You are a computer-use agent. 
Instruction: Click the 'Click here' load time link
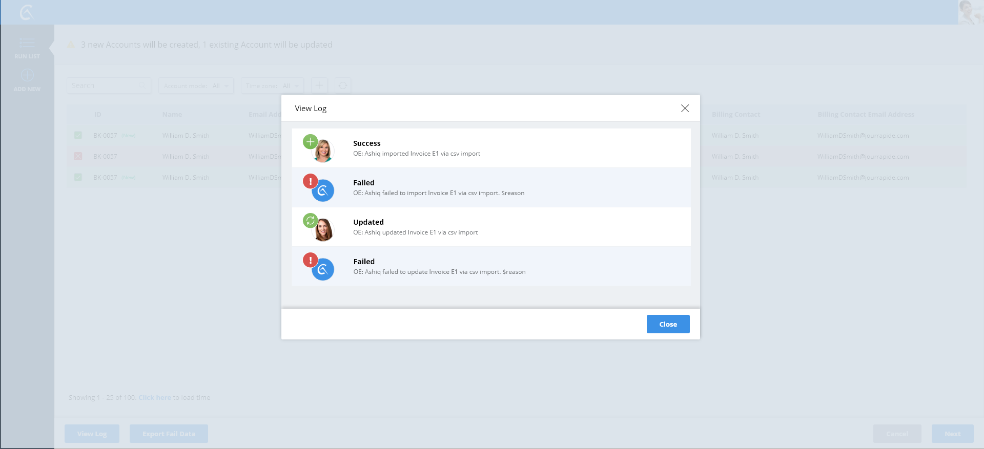tap(155, 398)
